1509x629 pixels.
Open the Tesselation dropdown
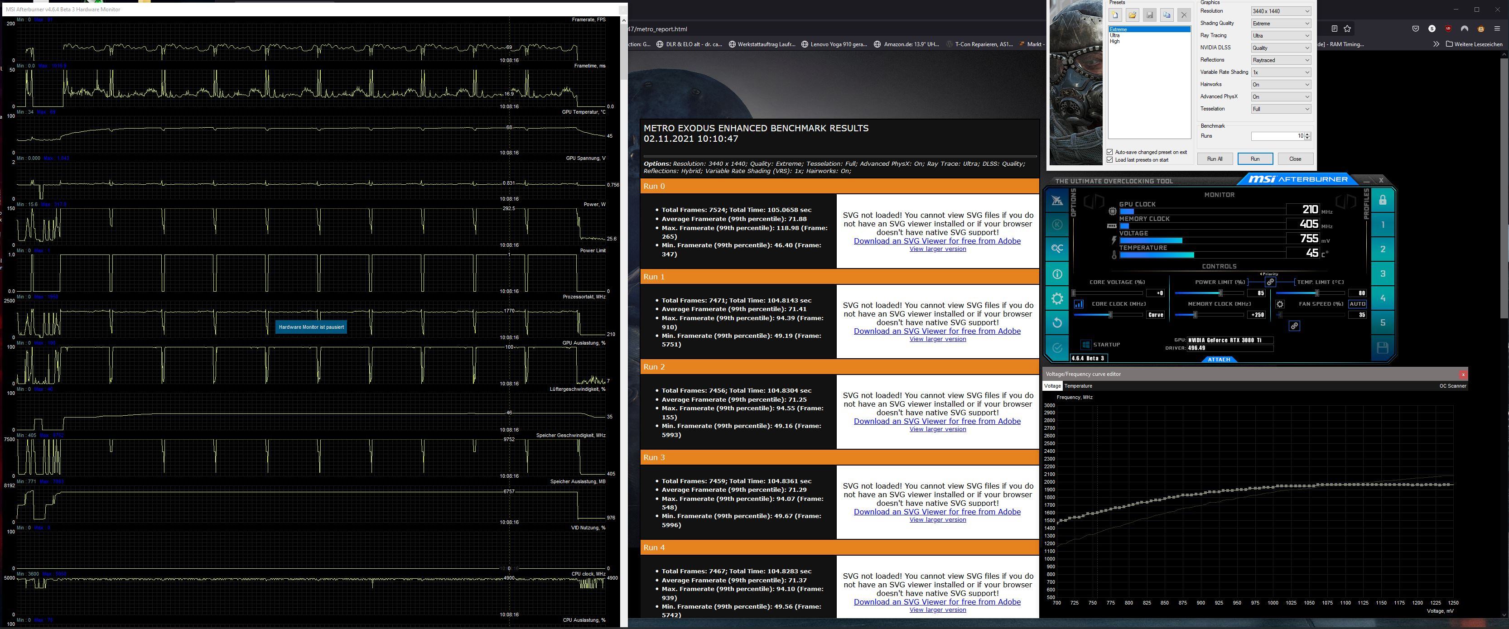[1281, 109]
